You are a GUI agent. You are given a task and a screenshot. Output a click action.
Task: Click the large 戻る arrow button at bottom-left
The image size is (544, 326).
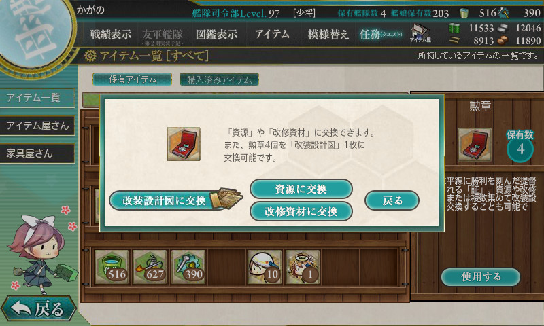38,308
